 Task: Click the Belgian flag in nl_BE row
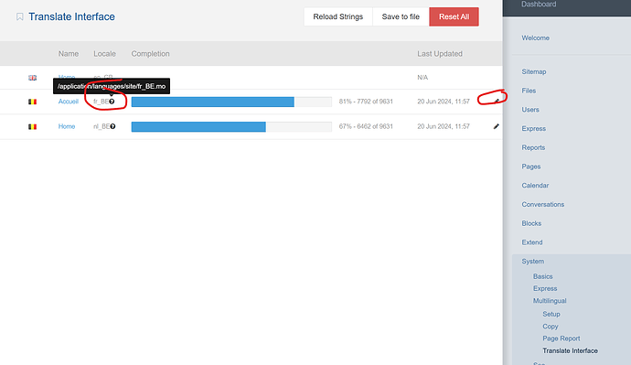click(x=32, y=127)
